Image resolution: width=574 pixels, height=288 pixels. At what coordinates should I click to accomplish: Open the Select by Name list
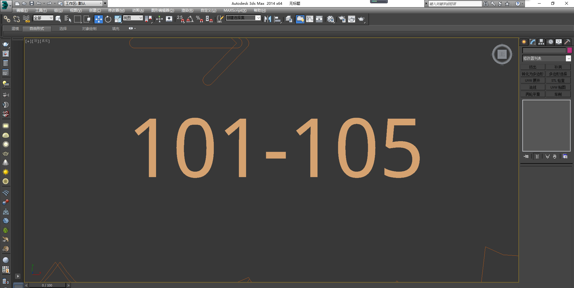pos(68,19)
